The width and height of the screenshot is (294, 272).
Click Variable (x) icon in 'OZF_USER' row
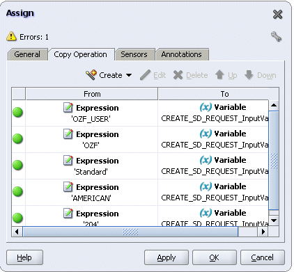click(x=206, y=107)
